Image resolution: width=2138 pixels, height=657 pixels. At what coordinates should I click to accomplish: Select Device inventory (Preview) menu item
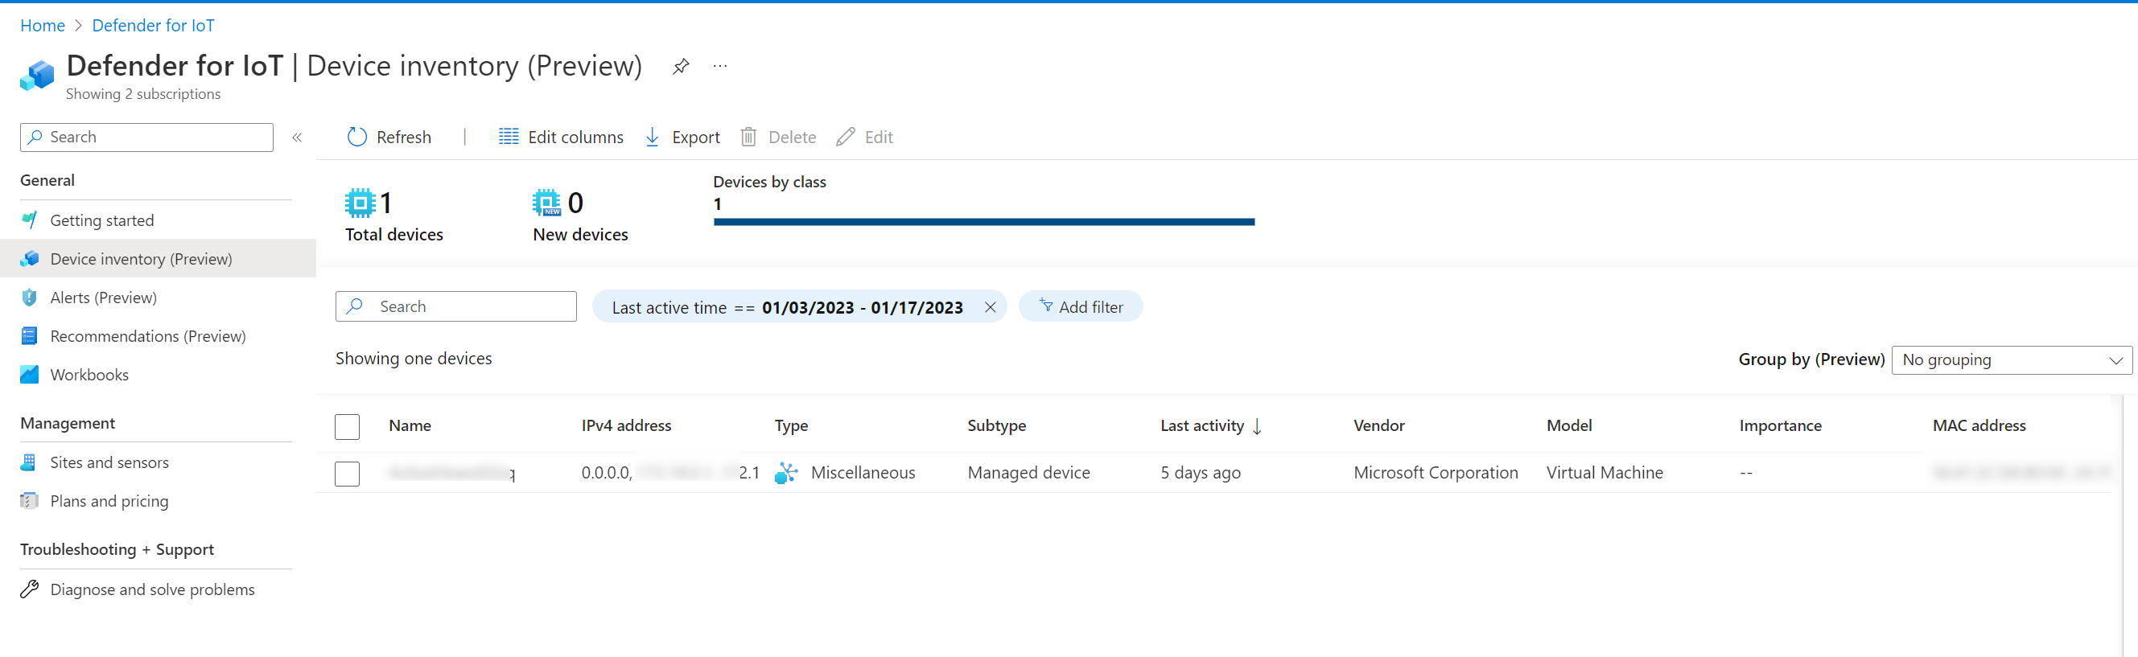point(158,259)
